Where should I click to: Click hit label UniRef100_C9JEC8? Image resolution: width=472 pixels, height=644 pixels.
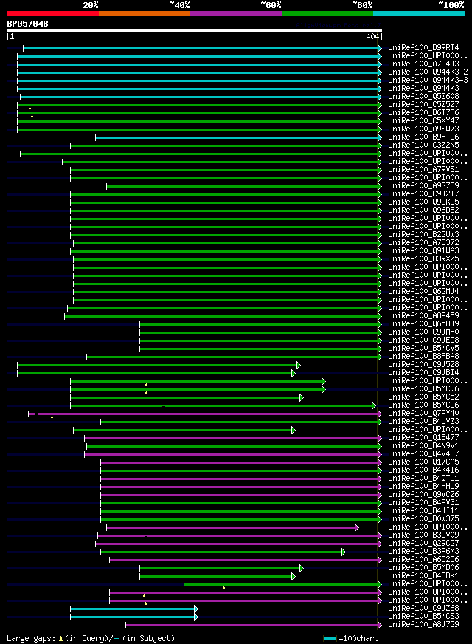[423, 340]
